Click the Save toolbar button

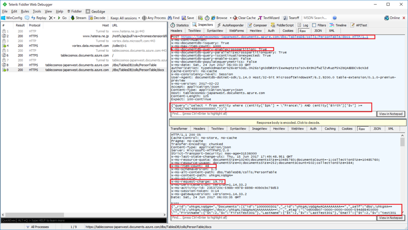coord(188,18)
